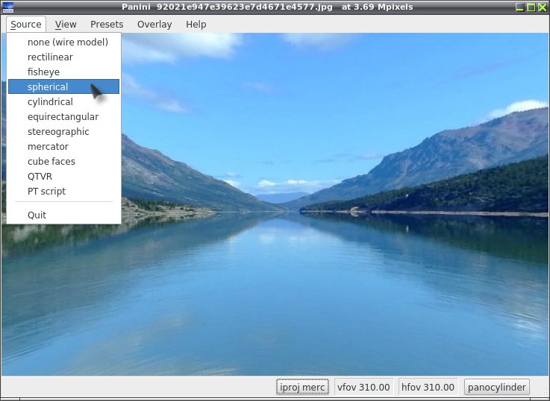Open the Help menu

click(x=196, y=24)
